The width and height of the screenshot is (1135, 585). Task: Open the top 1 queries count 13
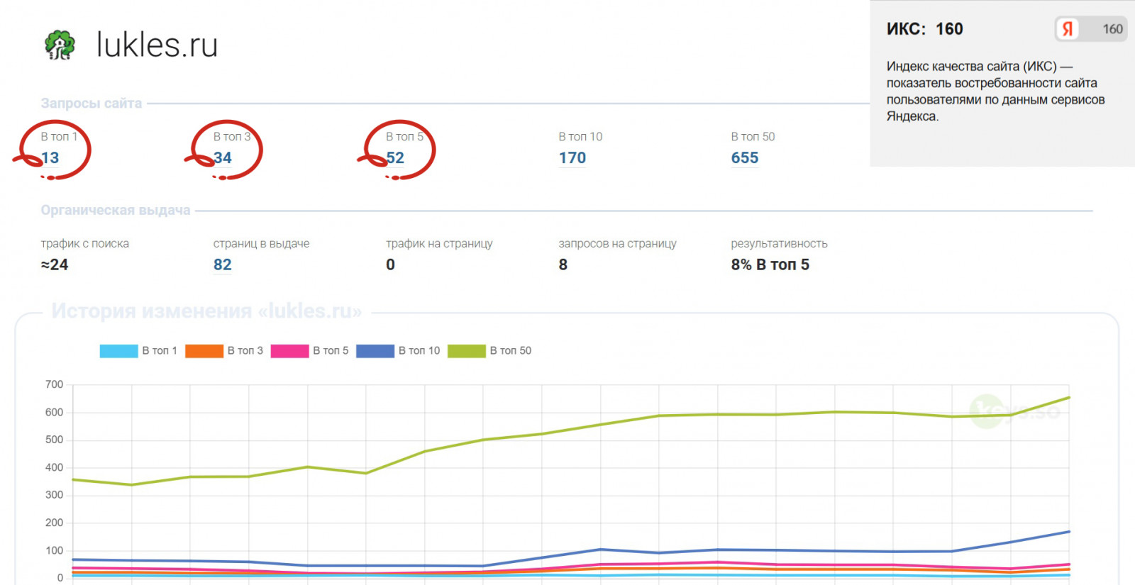point(50,157)
